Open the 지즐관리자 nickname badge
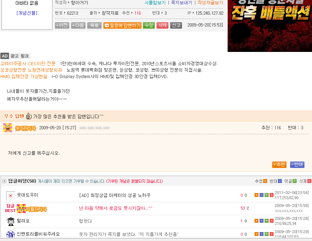 36,209
